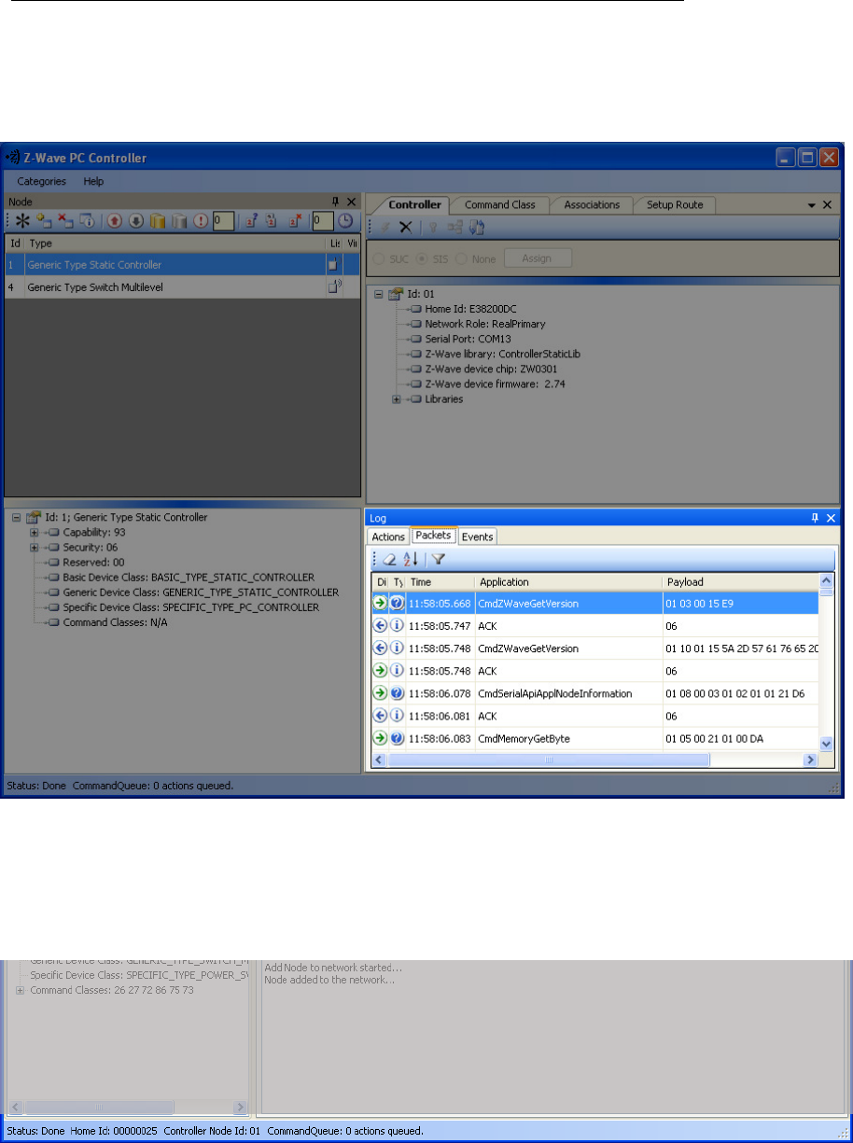Click the number field beside exclamation icon
The image size is (853, 1143).
pos(223,220)
